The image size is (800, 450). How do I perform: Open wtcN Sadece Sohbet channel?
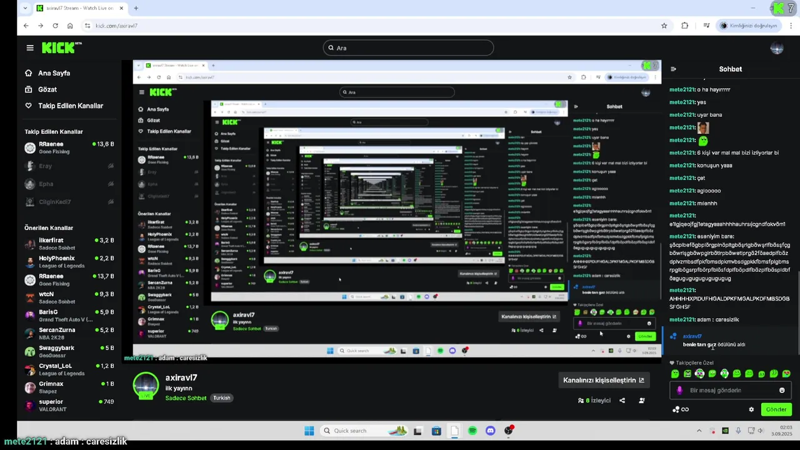[x=69, y=297]
